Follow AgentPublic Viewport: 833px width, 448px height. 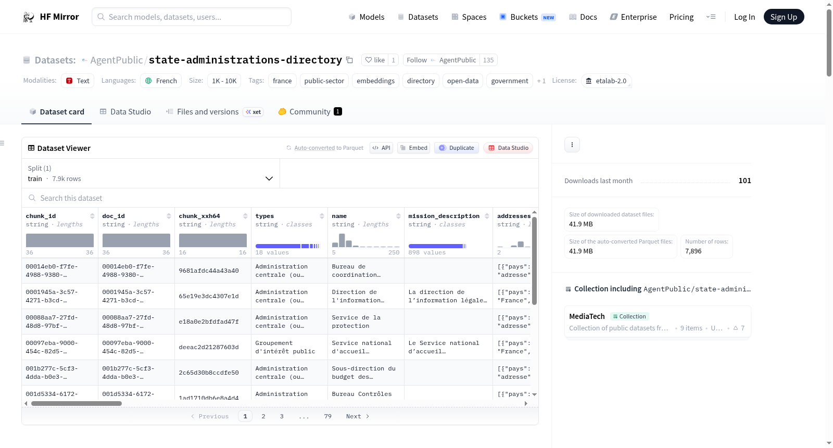tap(441, 60)
